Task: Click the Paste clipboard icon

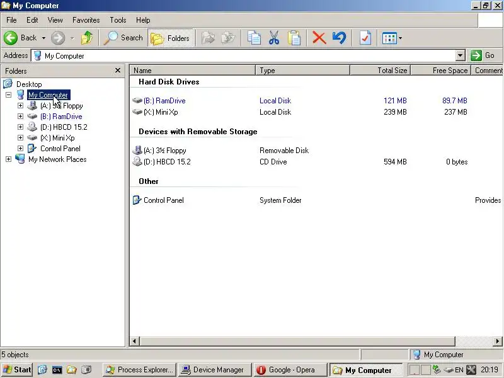Action: [294, 38]
